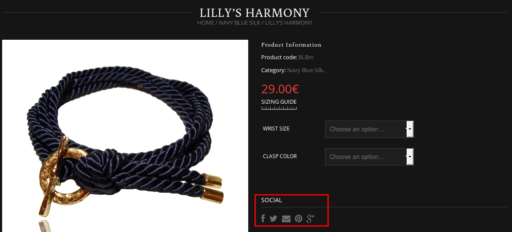Click the ruler icon under Sizing Guide
512x232 pixels.
[x=279, y=108]
